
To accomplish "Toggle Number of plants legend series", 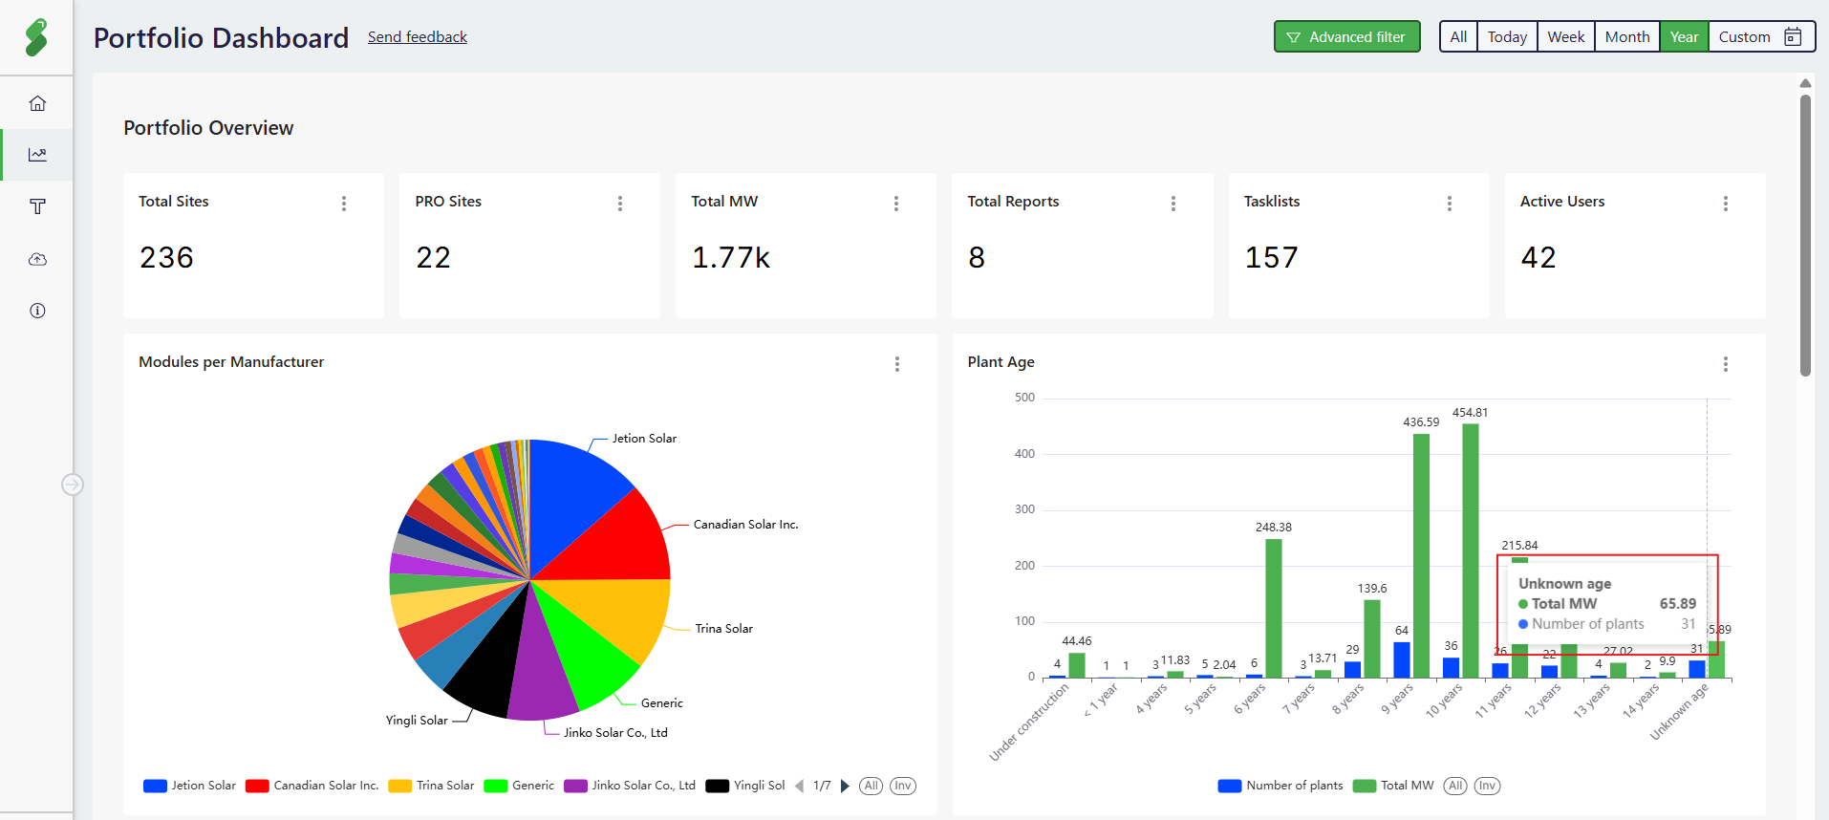I will coord(1280,786).
